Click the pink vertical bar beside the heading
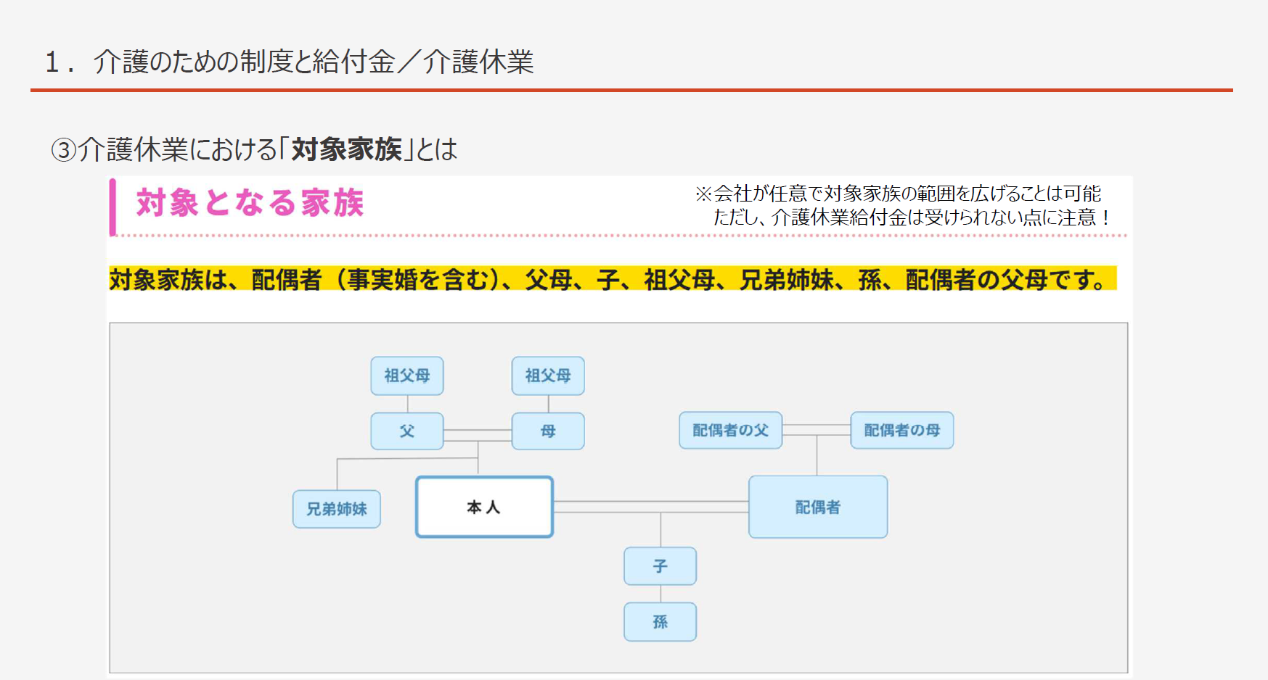 tap(113, 207)
